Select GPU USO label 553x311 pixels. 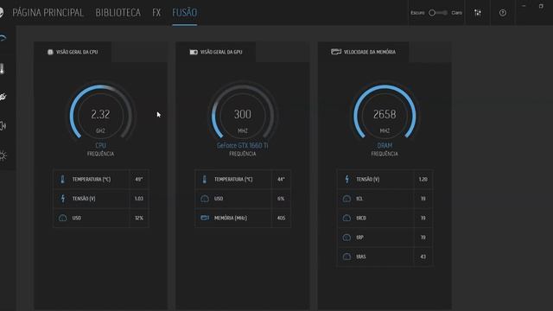(x=219, y=199)
